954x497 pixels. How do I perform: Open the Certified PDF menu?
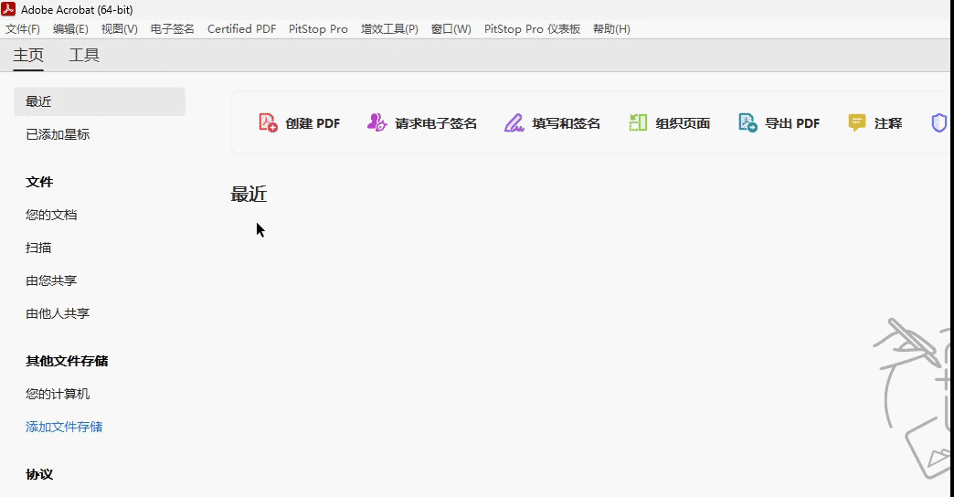[x=241, y=29]
